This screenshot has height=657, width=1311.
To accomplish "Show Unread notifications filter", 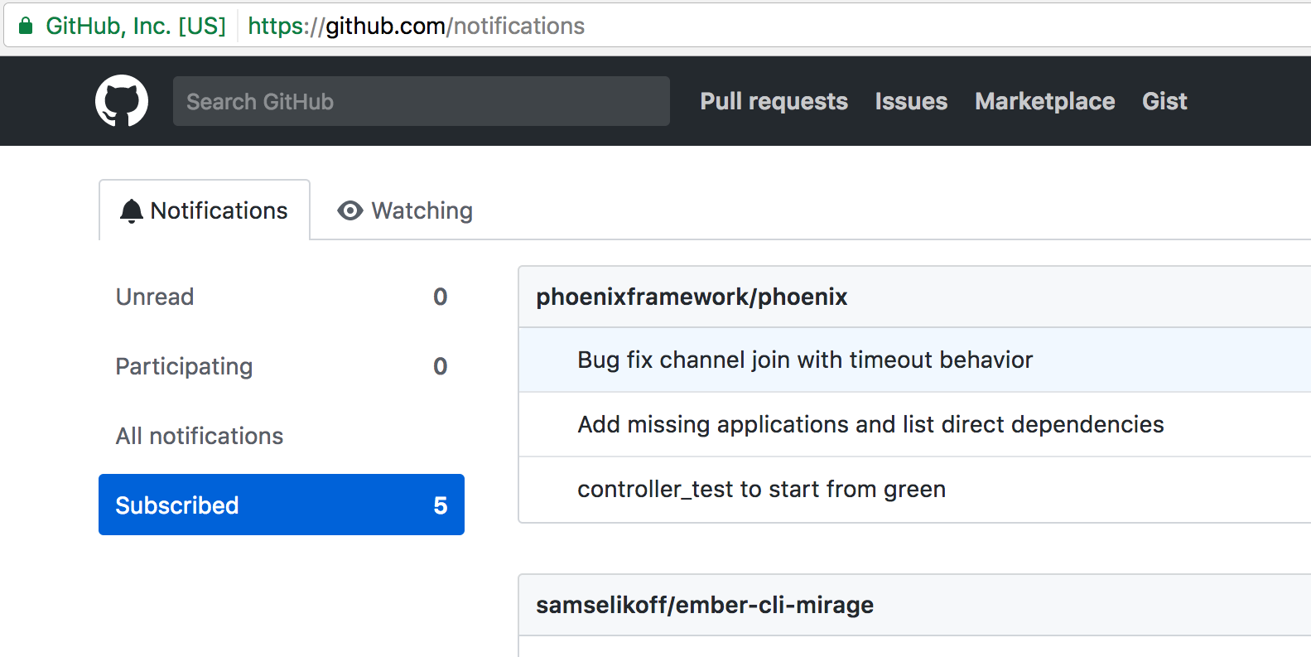I will 282,297.
